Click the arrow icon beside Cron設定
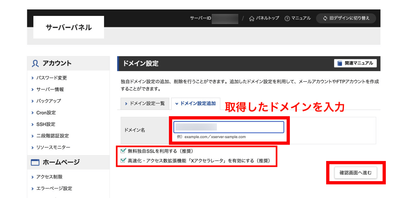 [x=32, y=113]
